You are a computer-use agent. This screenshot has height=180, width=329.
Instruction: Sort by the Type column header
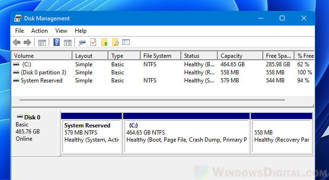click(124, 56)
